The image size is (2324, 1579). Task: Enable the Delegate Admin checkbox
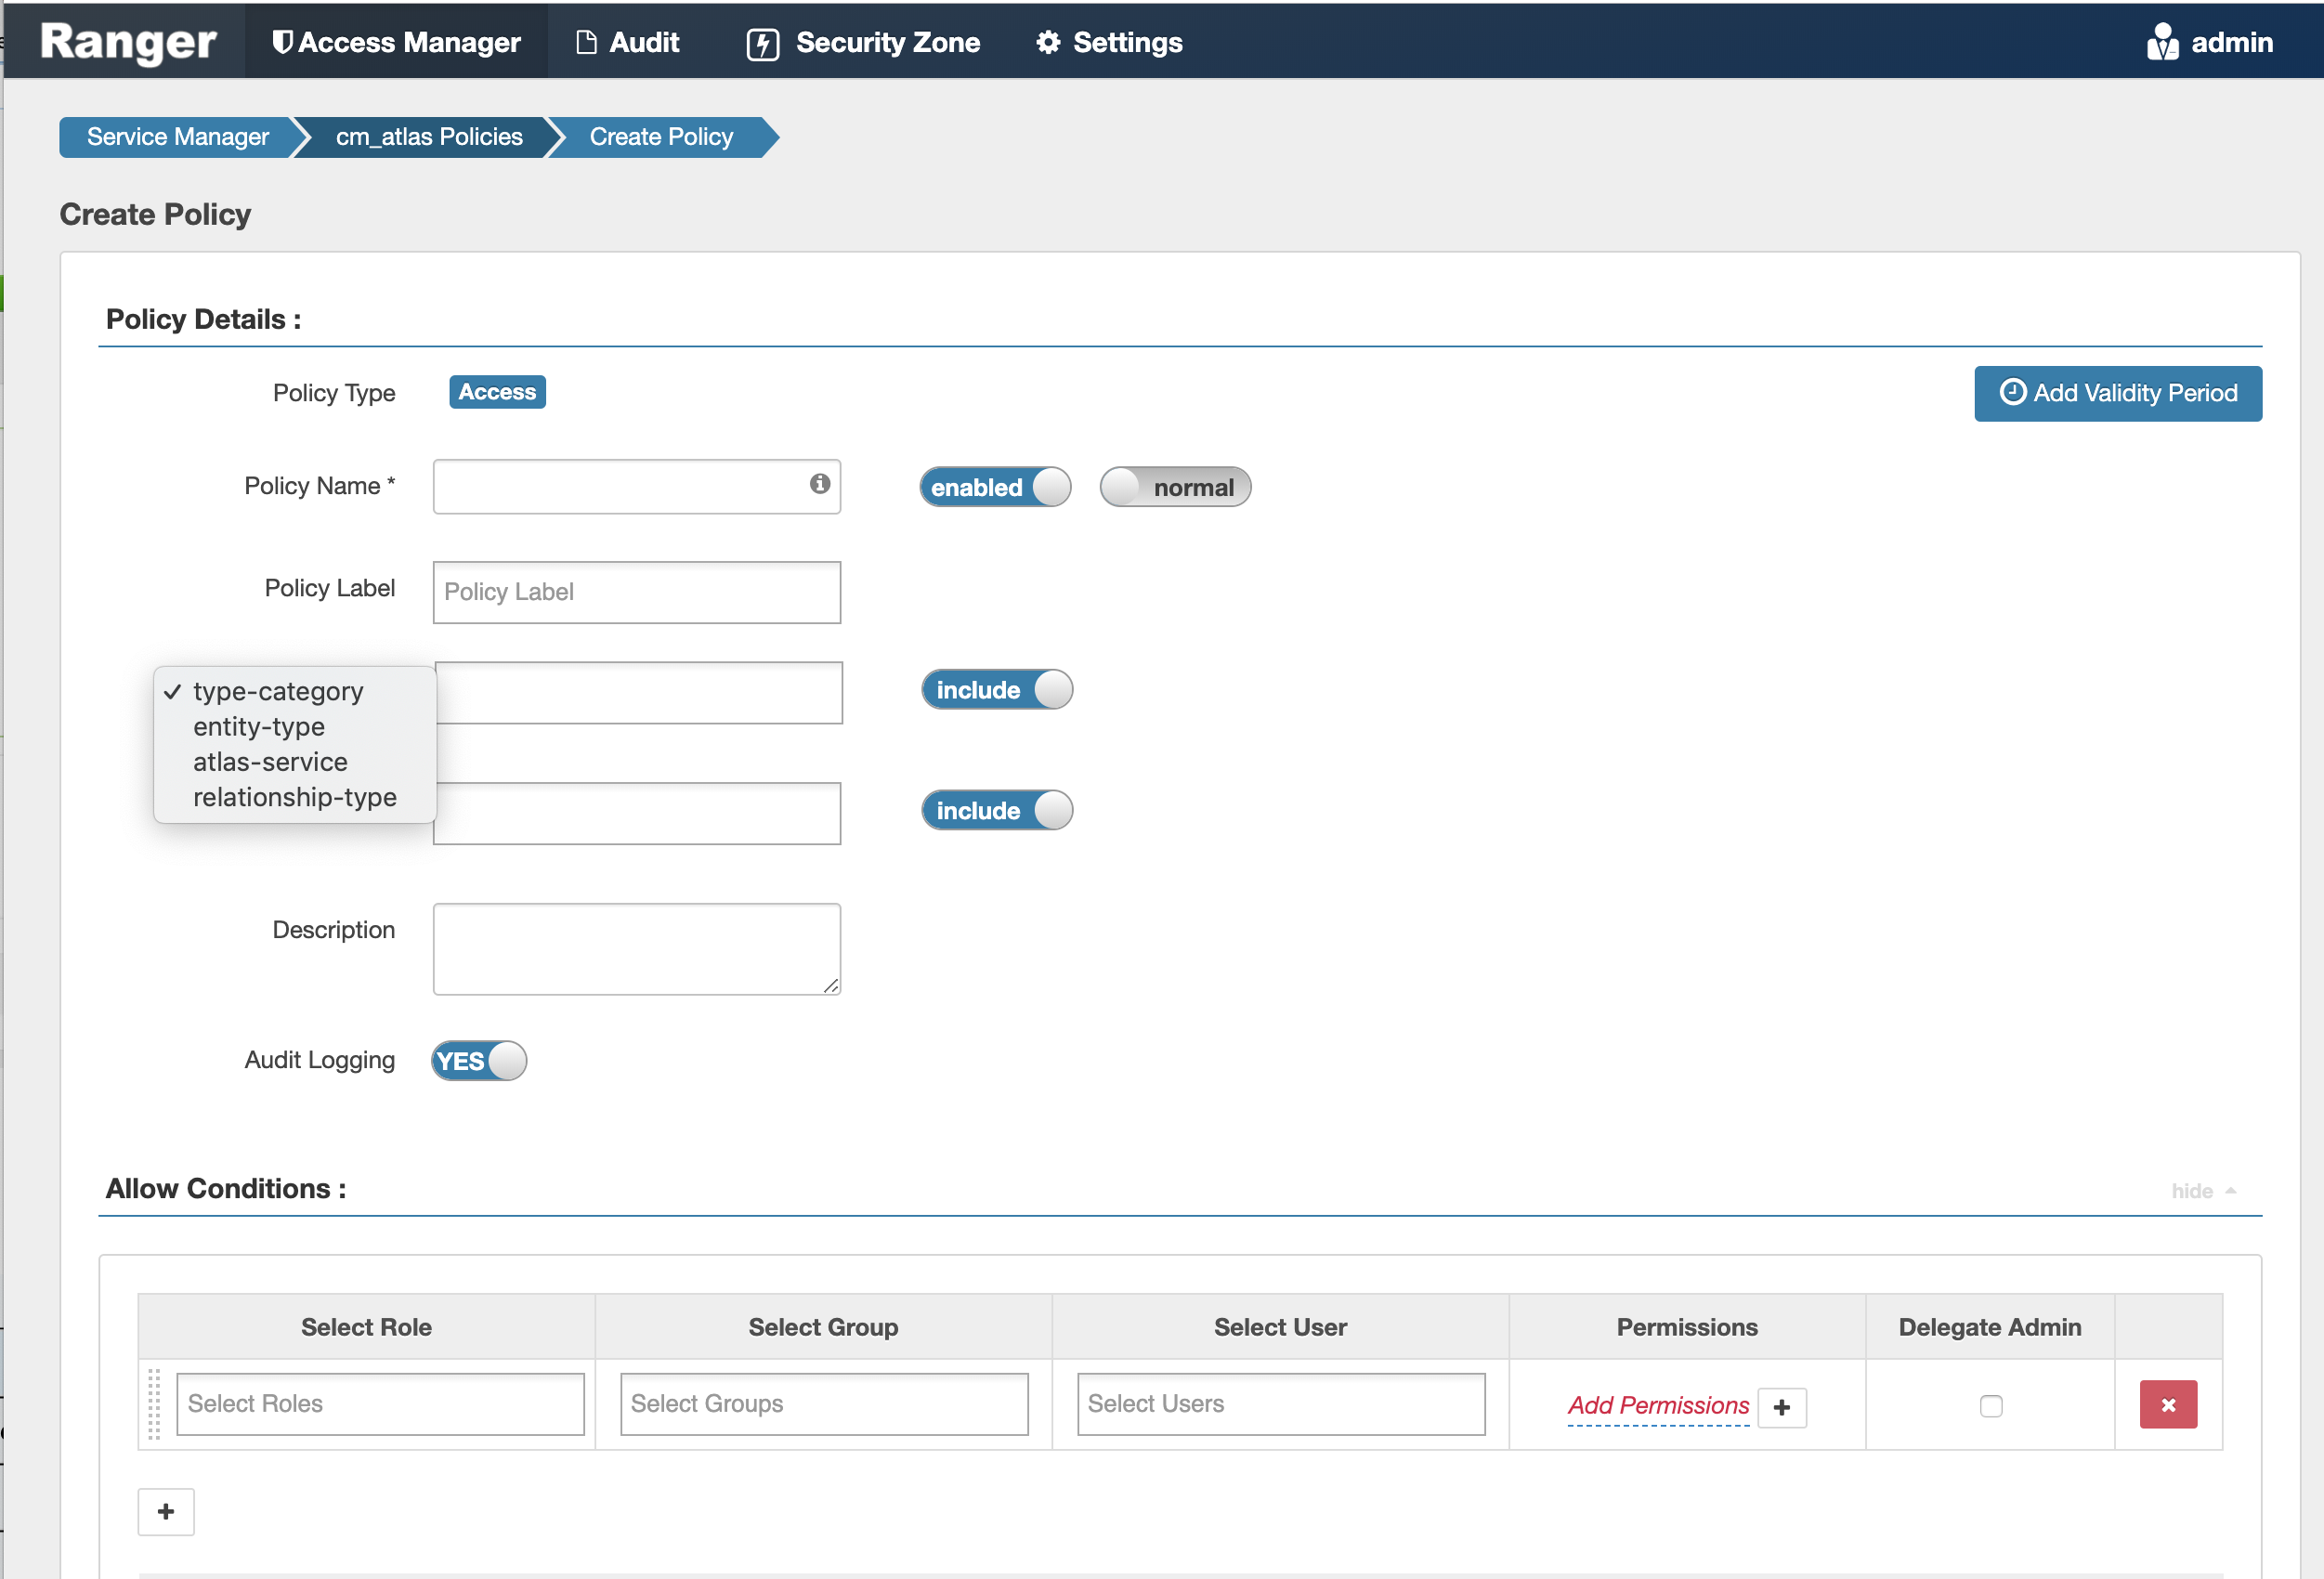coord(1991,1404)
